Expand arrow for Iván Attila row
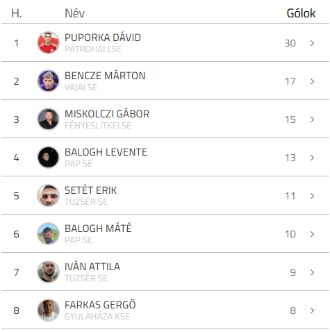The image size is (330, 332). point(312,272)
